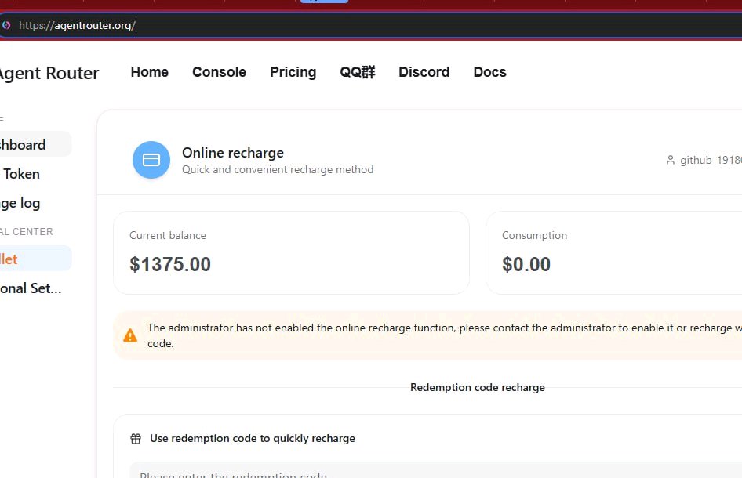Click the site icon in the address bar
Viewport: 742px width, 478px height.
[5, 25]
